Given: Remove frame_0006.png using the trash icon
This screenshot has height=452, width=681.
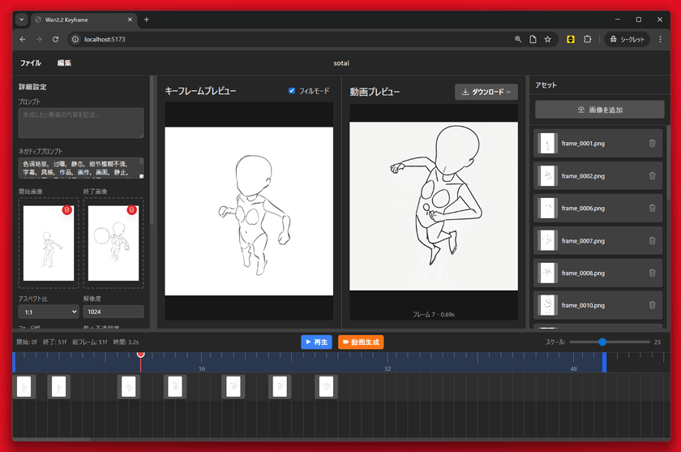Looking at the screenshot, I should pos(652,209).
